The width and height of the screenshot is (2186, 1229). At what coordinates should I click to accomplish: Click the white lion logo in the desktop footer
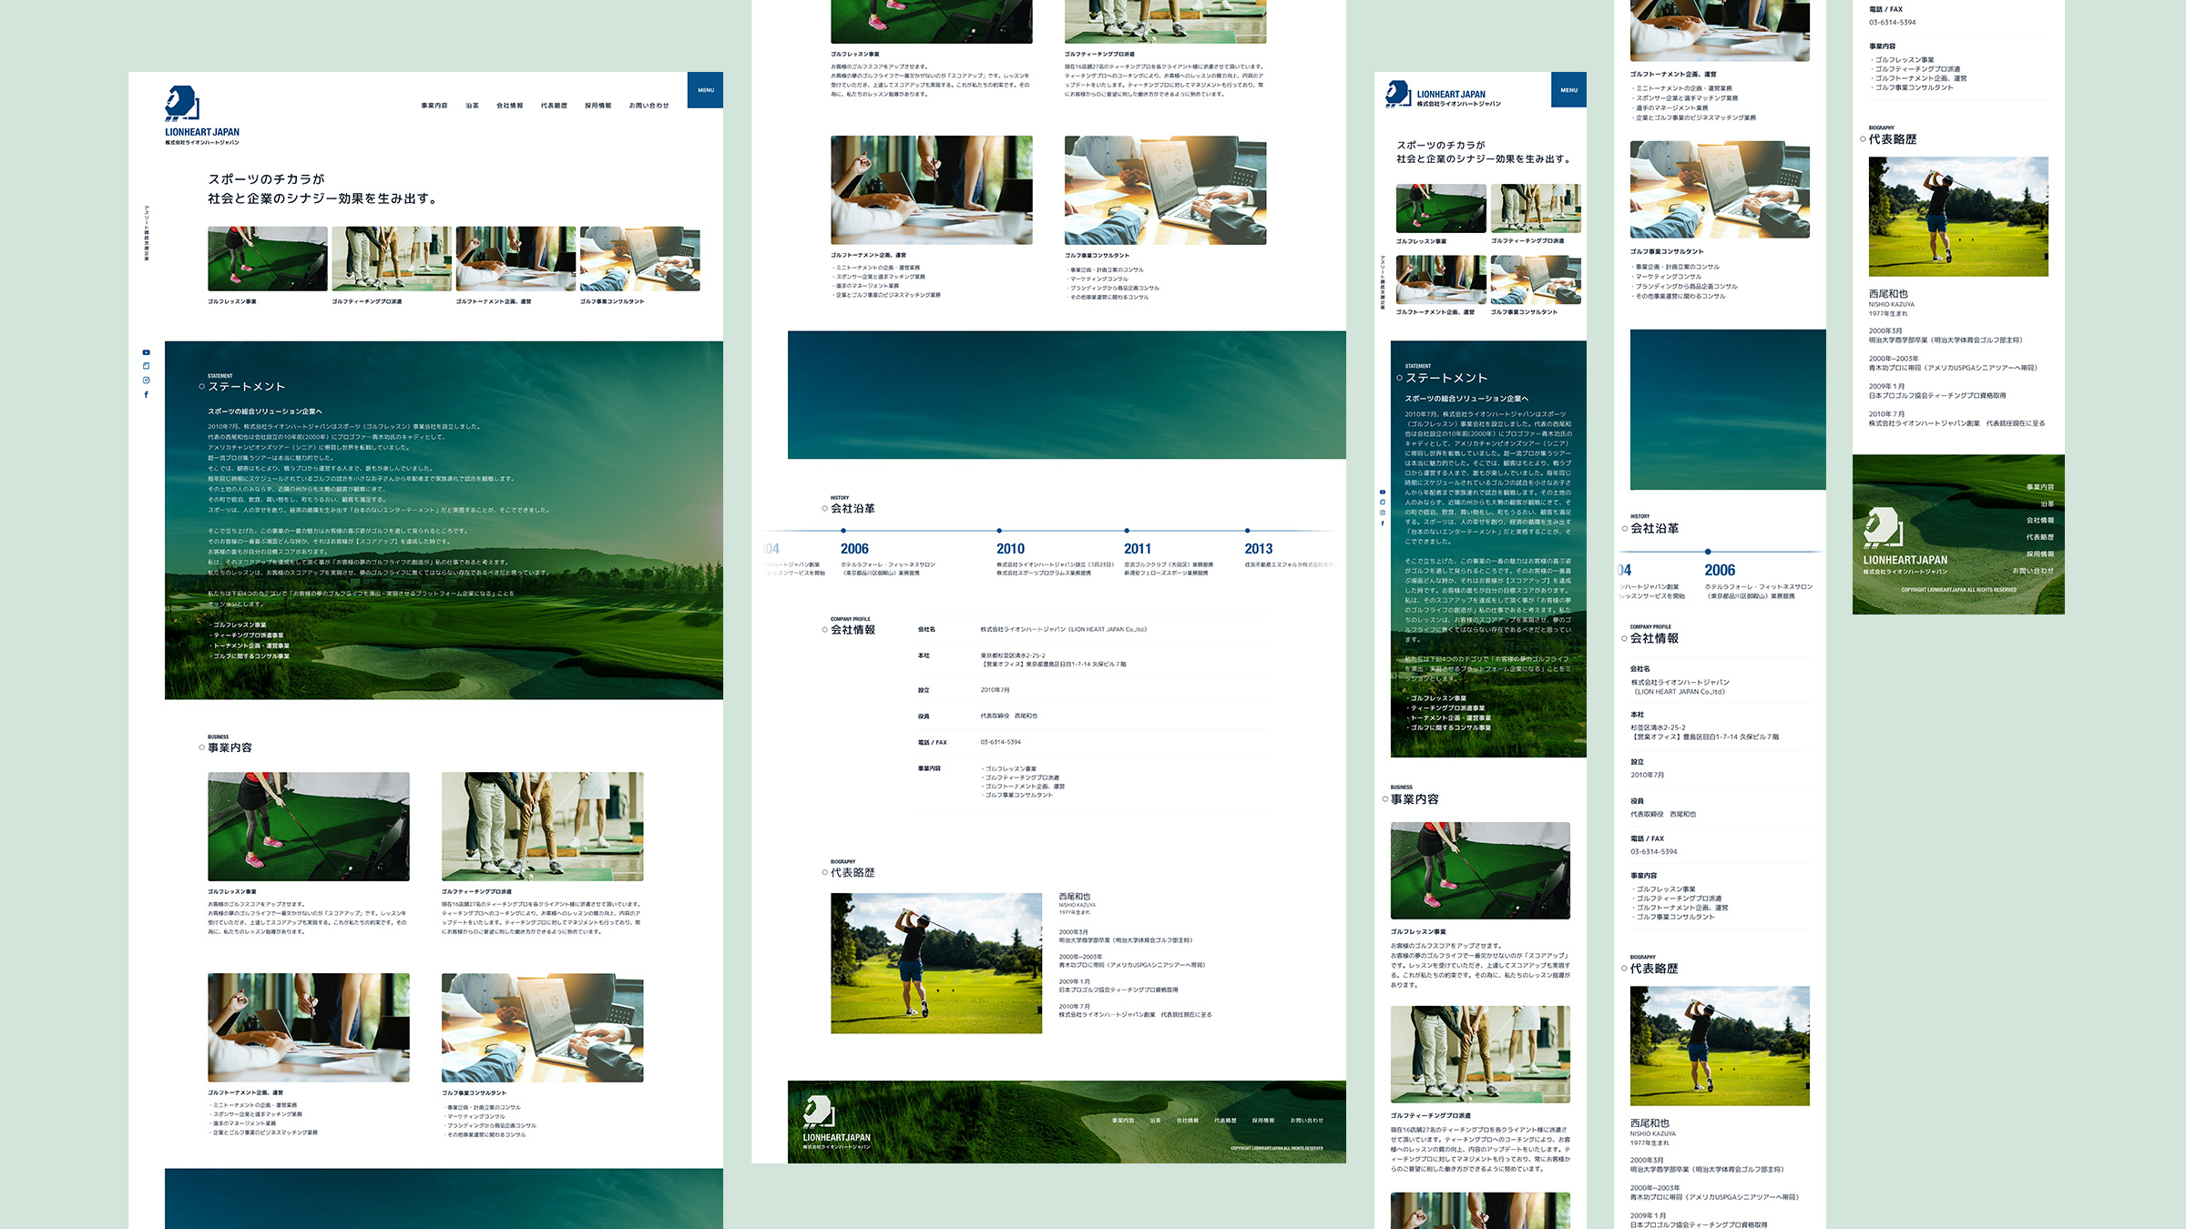point(818,1112)
